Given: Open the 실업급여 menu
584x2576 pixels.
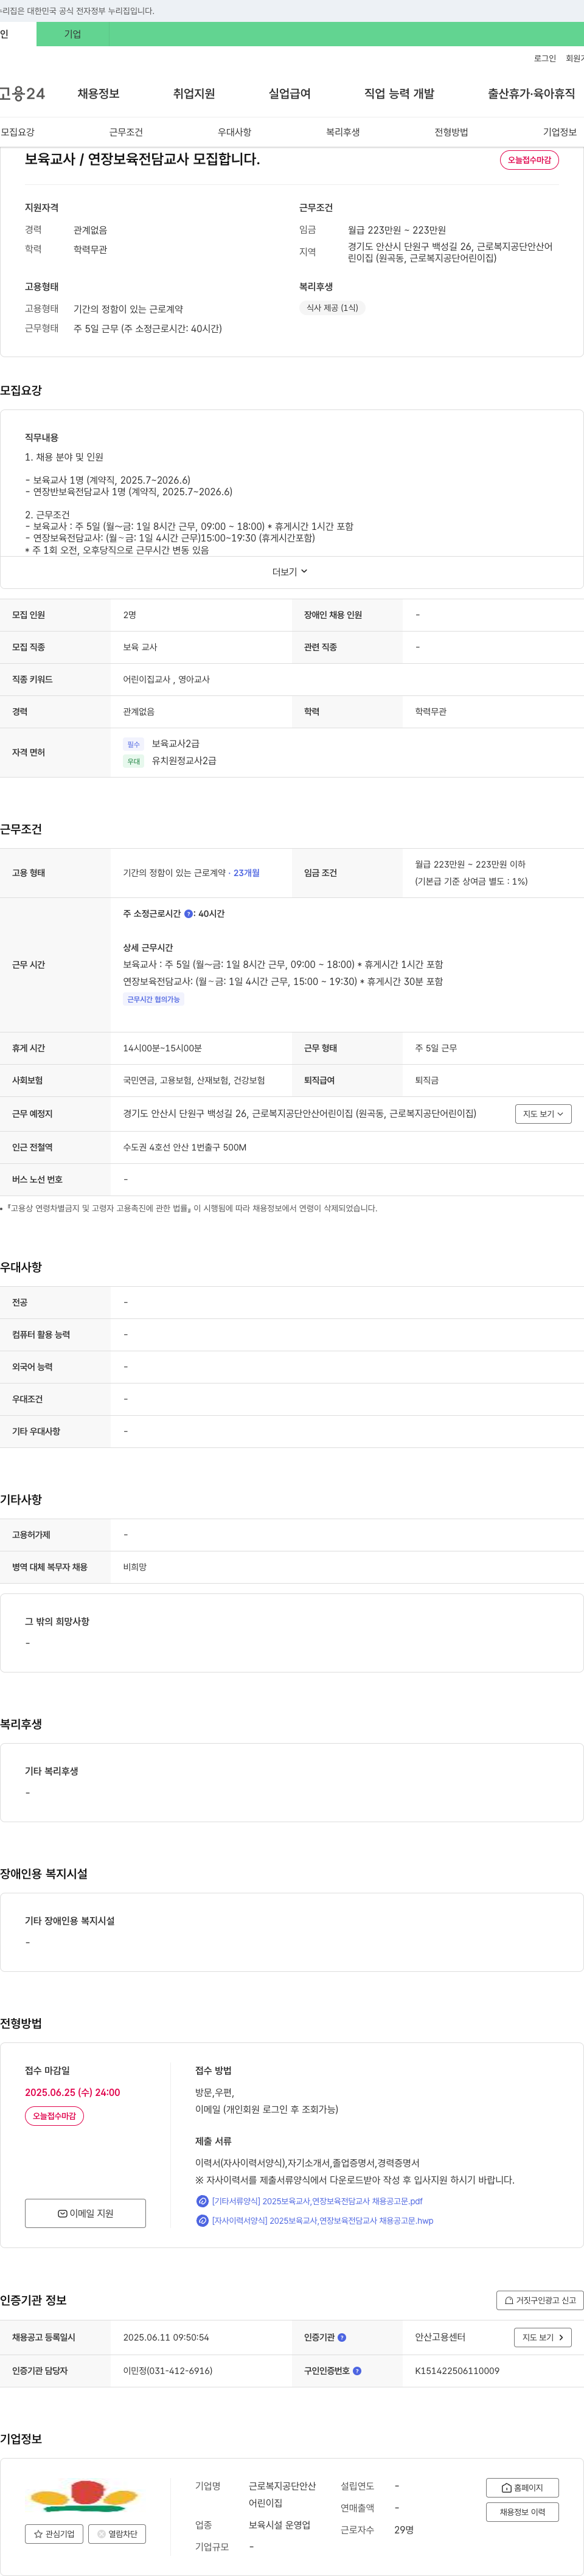Looking at the screenshot, I should click(x=289, y=94).
